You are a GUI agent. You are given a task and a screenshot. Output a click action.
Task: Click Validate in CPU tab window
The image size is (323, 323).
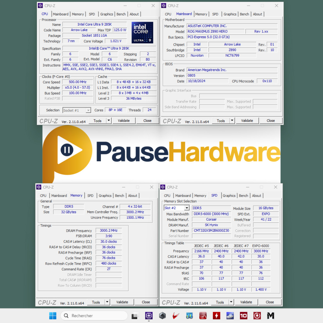pos(124,120)
